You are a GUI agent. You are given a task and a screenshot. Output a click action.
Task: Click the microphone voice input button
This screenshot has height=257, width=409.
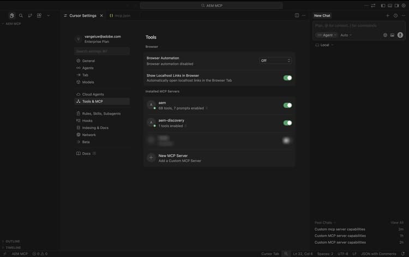pyautogui.click(x=400, y=35)
